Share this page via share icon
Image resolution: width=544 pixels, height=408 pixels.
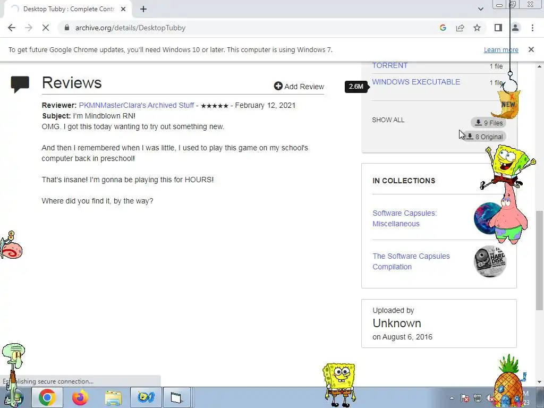click(460, 28)
